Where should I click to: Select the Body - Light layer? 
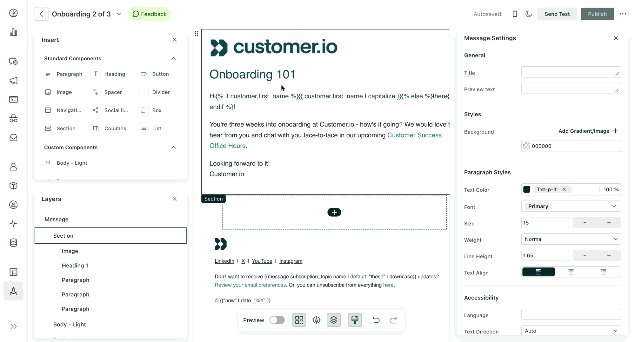(70, 324)
